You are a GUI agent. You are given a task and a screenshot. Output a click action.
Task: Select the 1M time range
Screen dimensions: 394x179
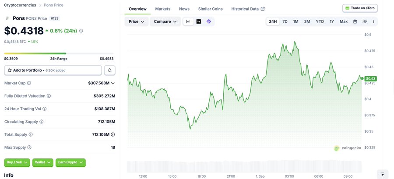coord(296,21)
